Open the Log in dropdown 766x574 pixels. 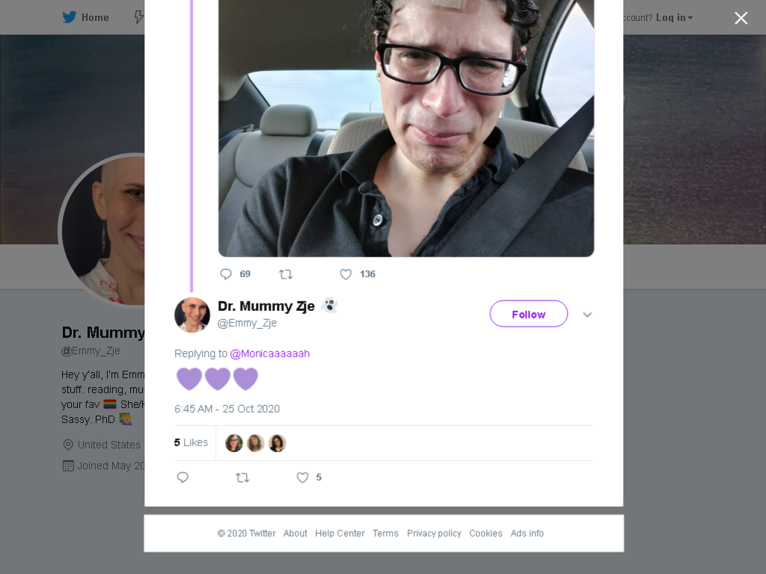pyautogui.click(x=674, y=18)
